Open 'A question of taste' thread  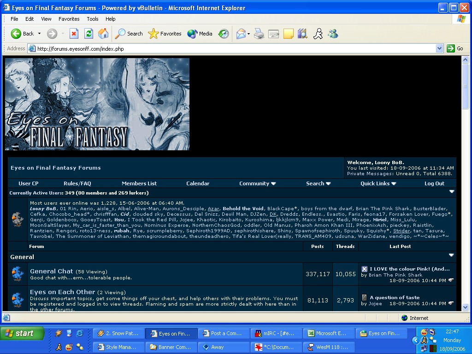(x=395, y=297)
